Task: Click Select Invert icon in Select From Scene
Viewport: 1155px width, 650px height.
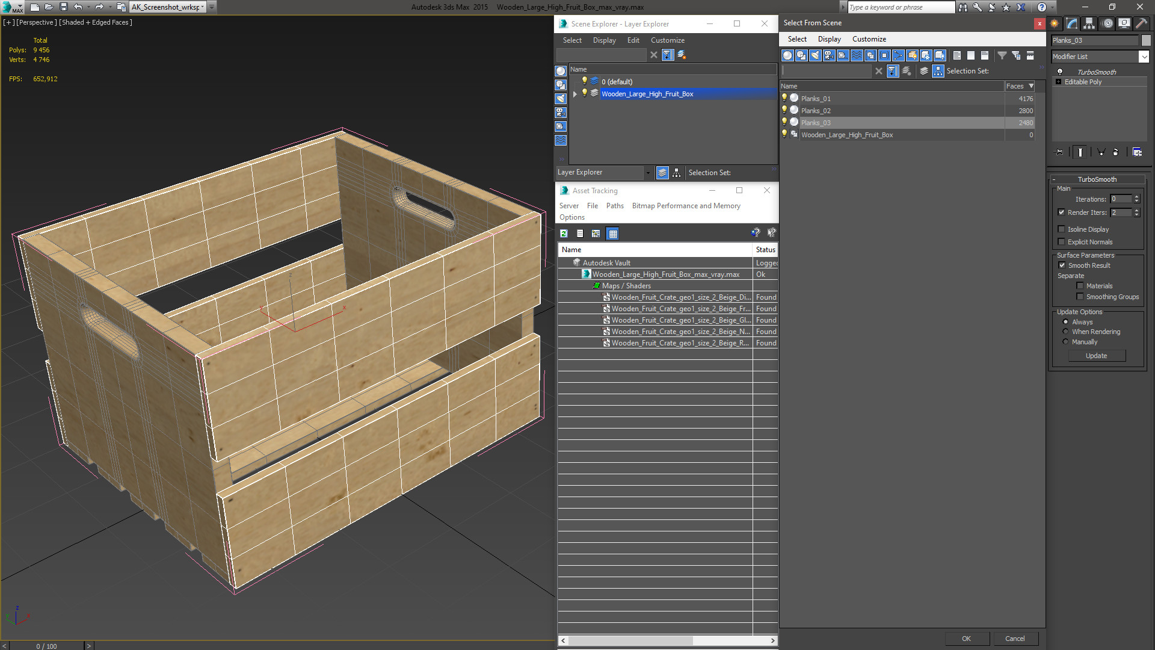Action: point(985,55)
